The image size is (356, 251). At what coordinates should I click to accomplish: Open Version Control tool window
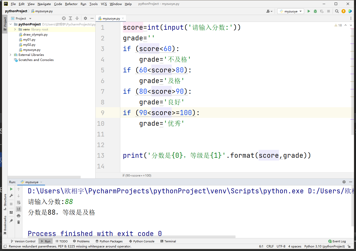[23, 241]
